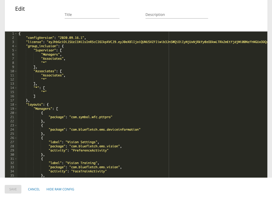Click "Associates" value on line 7

coord(52,59)
